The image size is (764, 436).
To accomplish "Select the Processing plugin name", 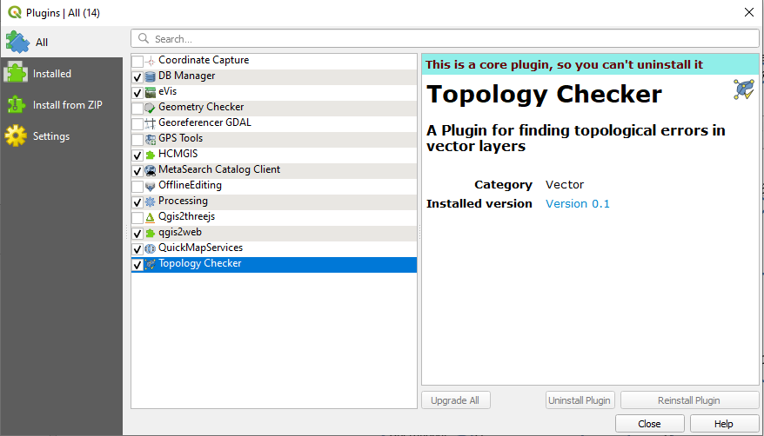I will point(183,201).
